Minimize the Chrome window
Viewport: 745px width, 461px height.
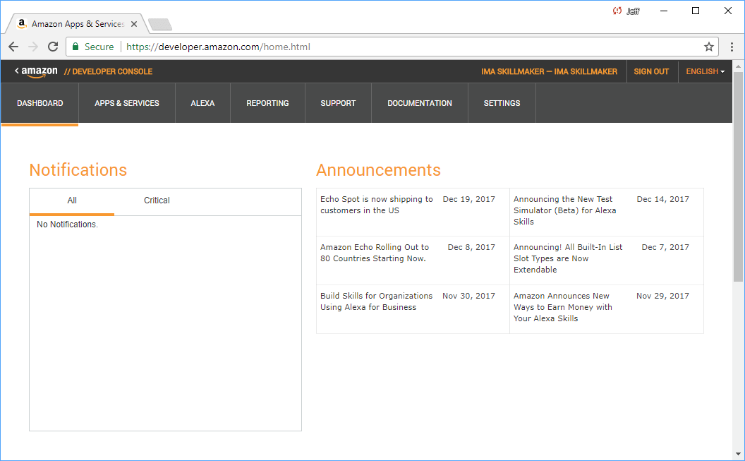click(664, 11)
